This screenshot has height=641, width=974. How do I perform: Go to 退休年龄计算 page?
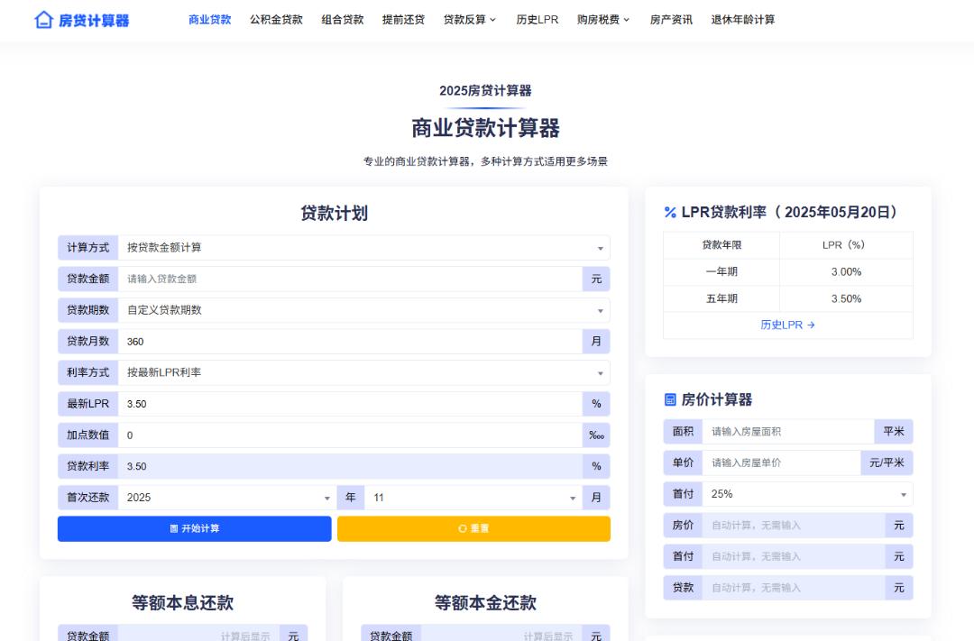pyautogui.click(x=742, y=20)
